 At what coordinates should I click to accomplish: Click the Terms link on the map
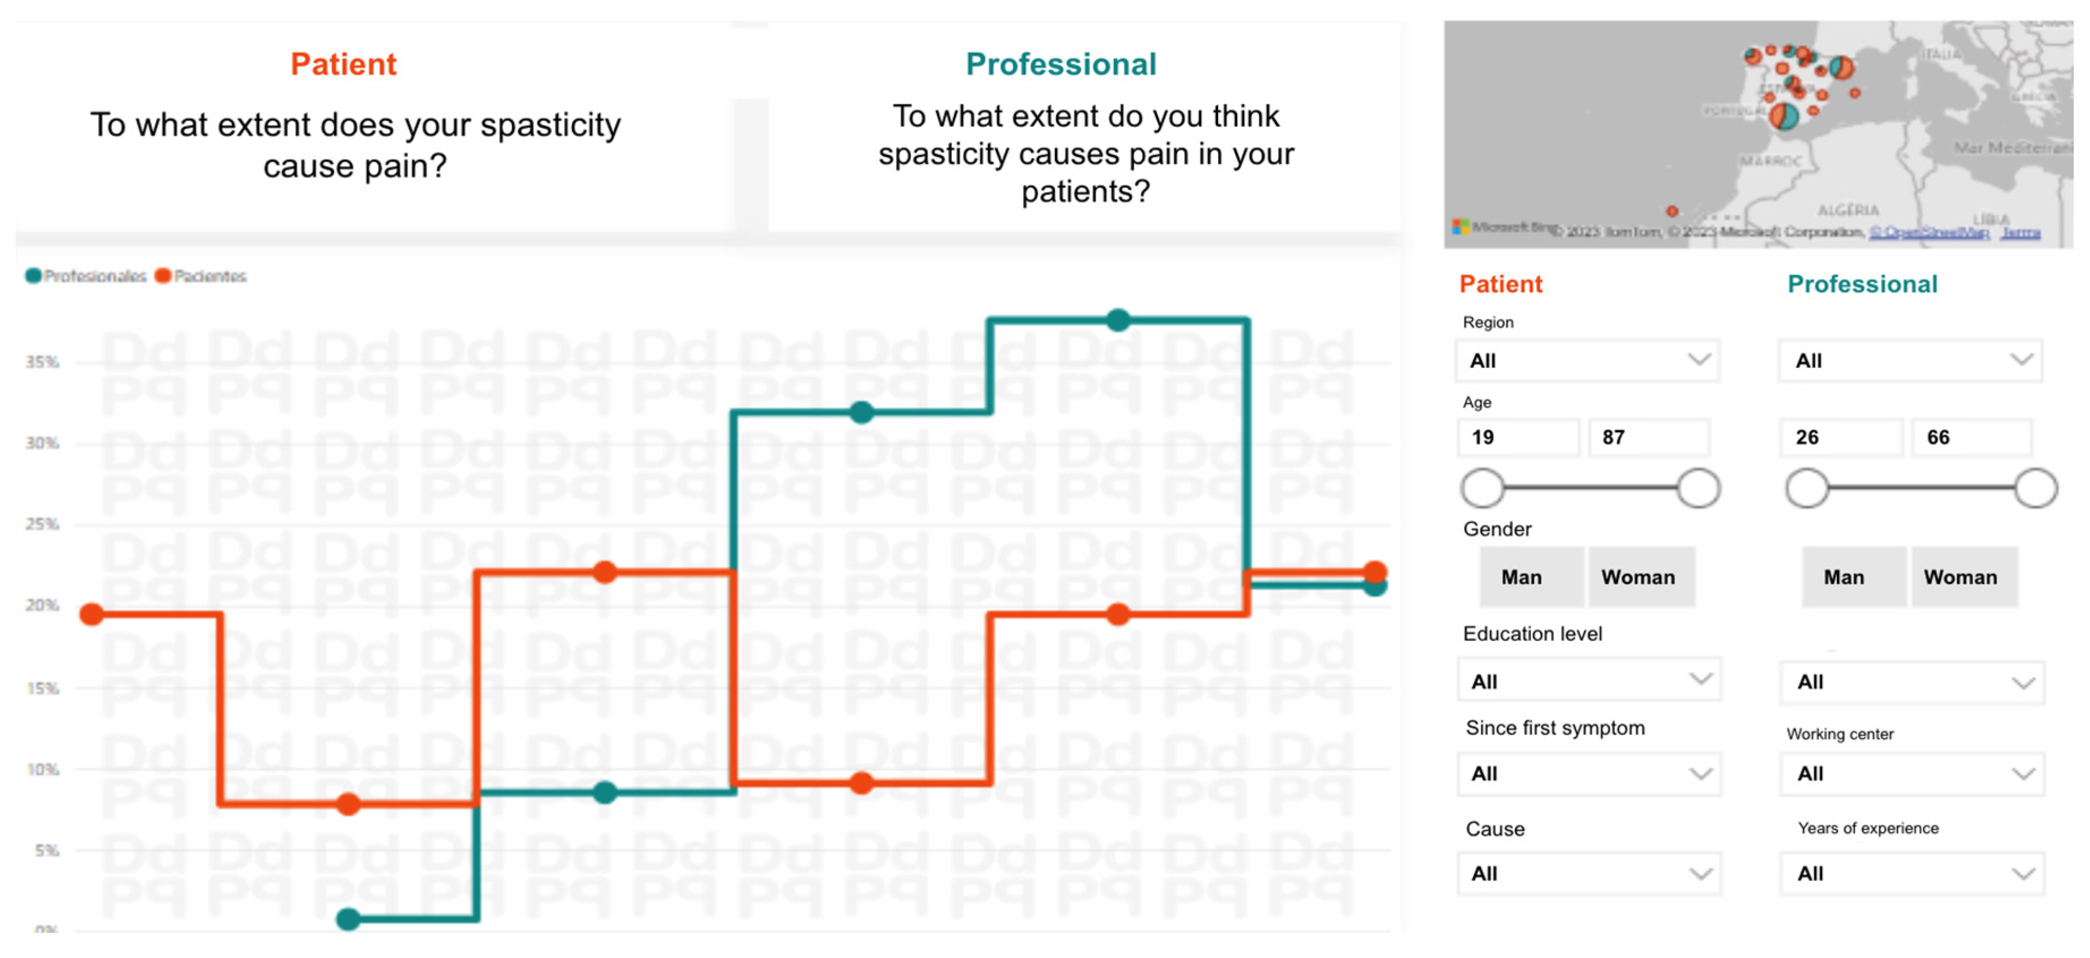2020,233
